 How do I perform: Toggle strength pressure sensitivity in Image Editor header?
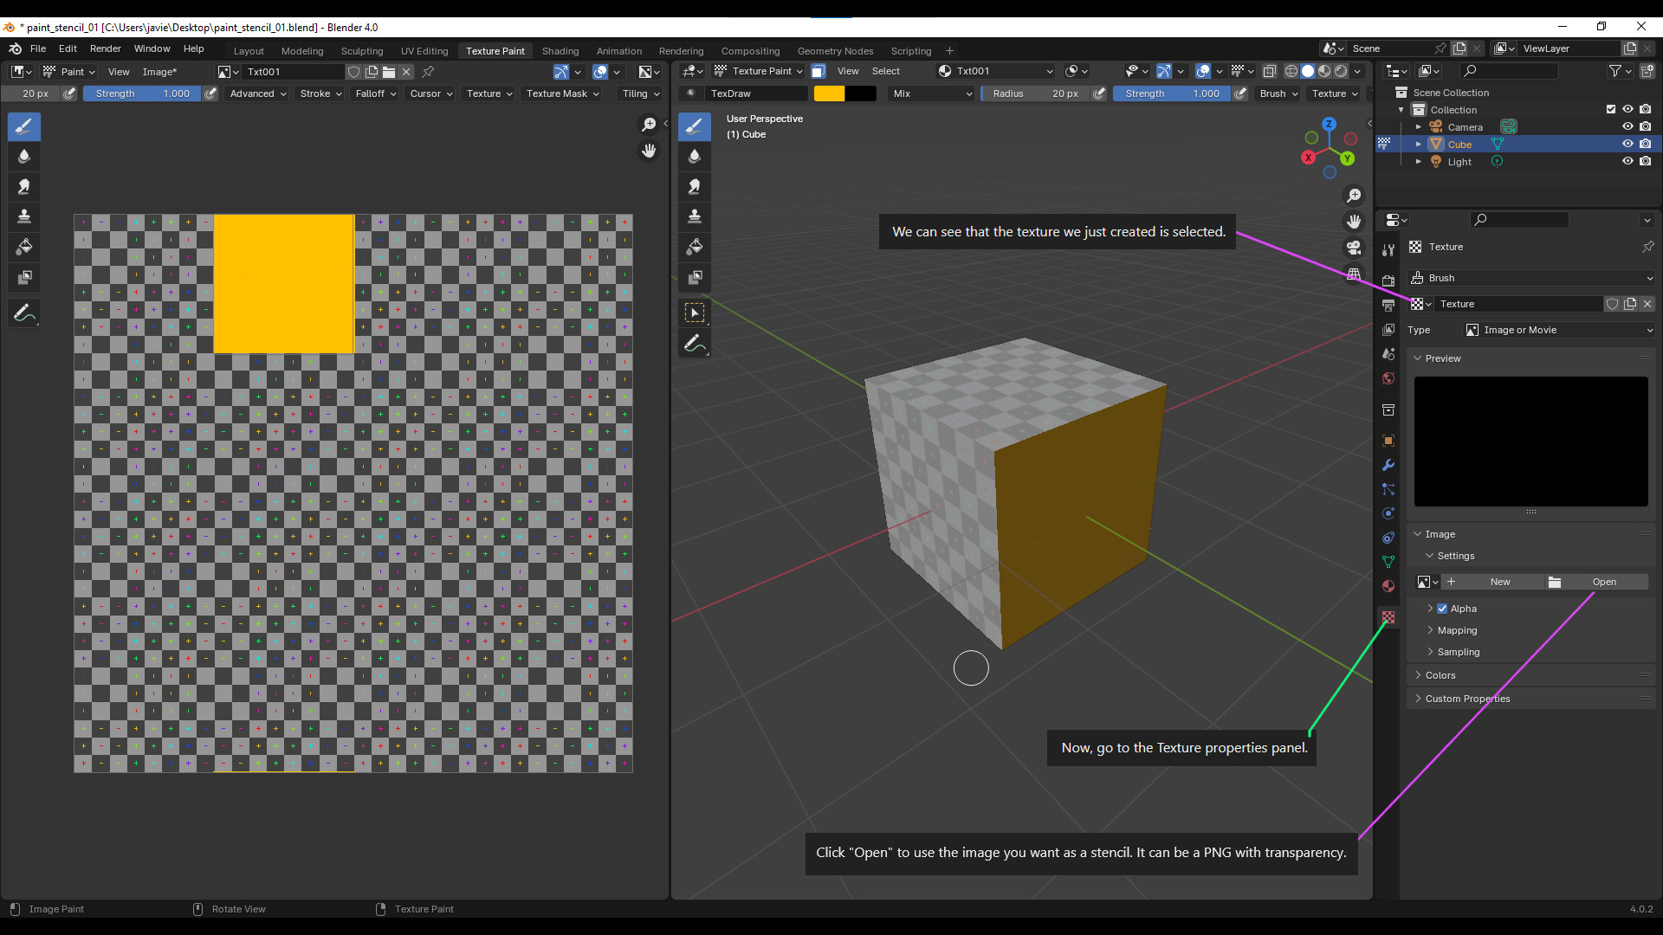pyautogui.click(x=210, y=93)
